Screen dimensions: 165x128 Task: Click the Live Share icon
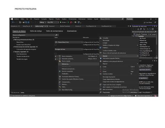coord(144,22)
